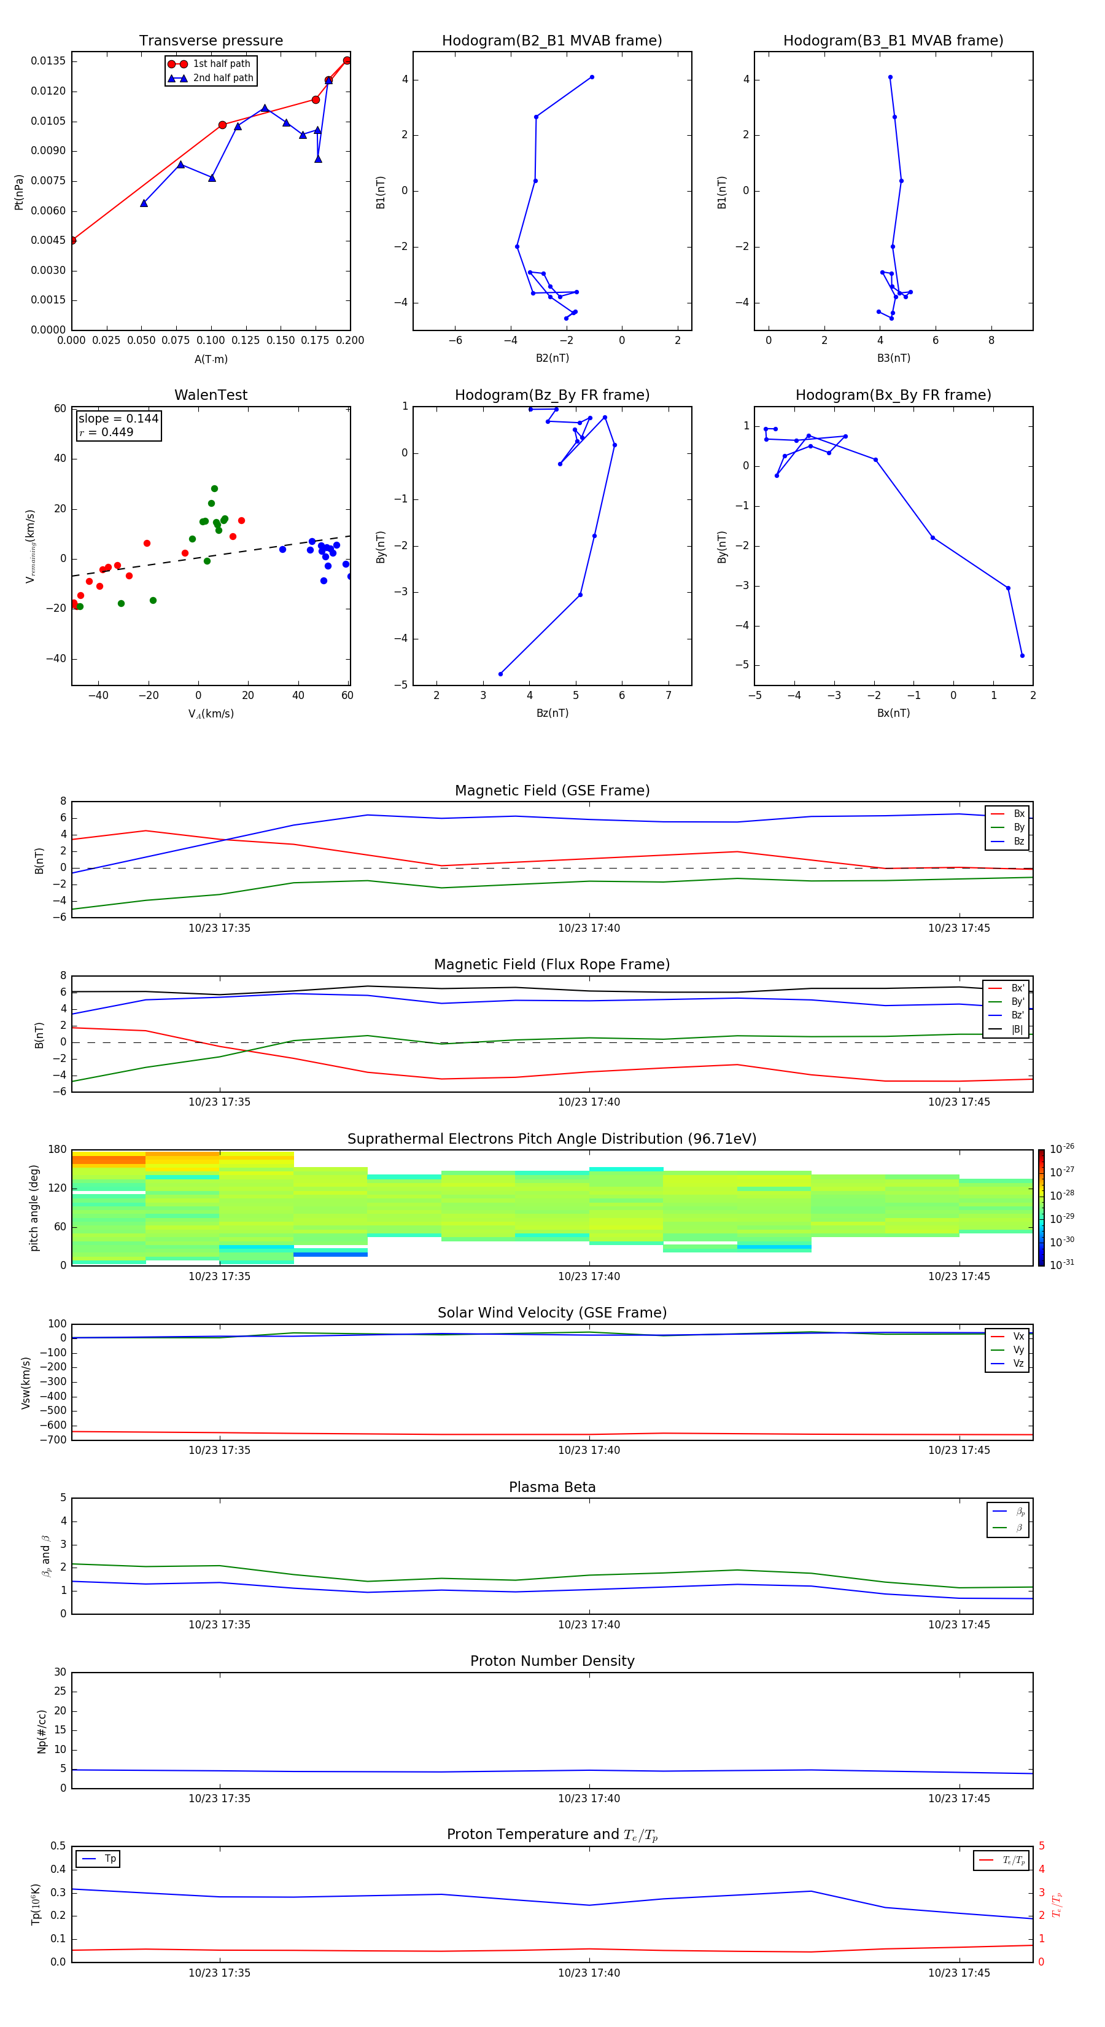Click the "β_p and β" y-axis label
This screenshot has width=1105, height=2027.
(45, 1556)
